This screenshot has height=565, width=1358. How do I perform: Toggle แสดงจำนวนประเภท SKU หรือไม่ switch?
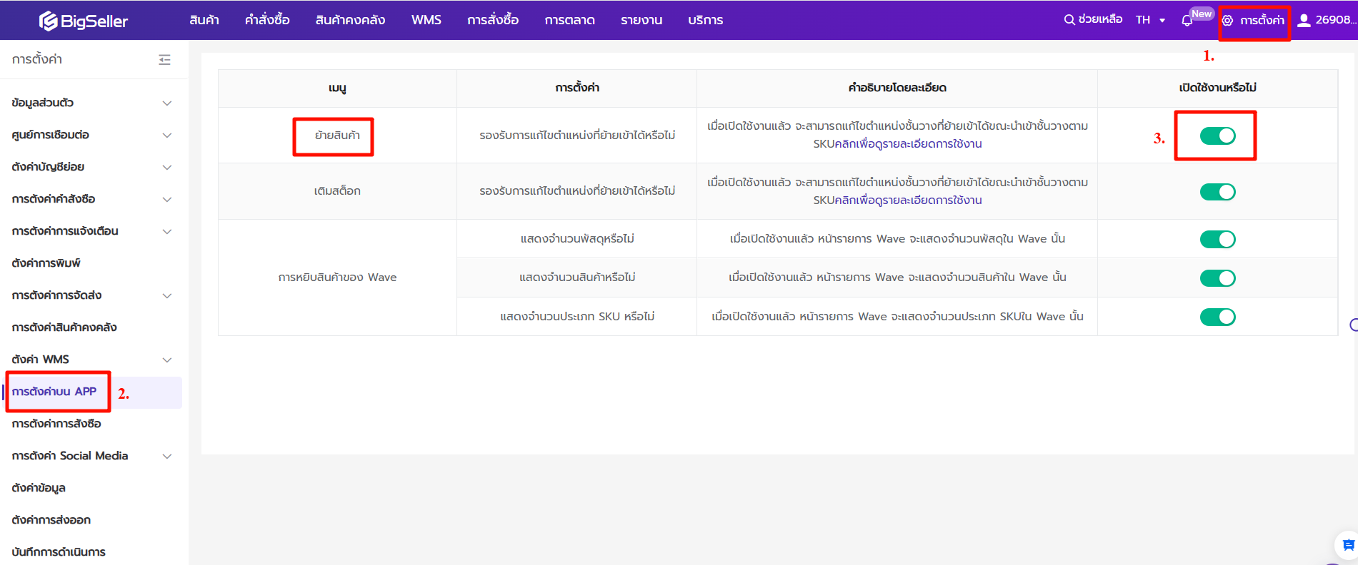tap(1217, 317)
